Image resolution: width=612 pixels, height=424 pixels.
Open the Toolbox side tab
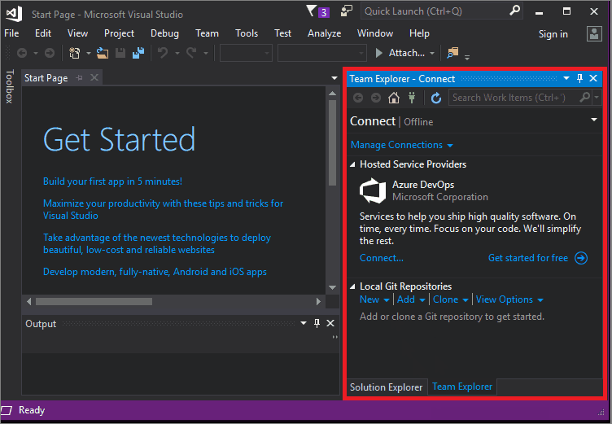10,86
